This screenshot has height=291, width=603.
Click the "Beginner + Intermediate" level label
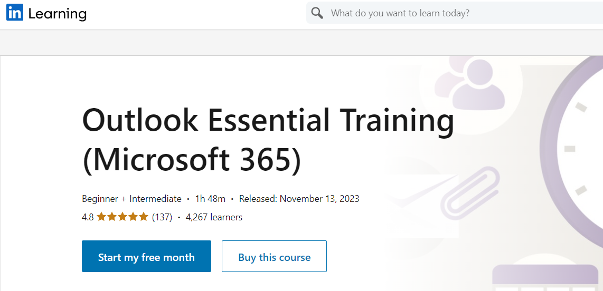pos(131,199)
